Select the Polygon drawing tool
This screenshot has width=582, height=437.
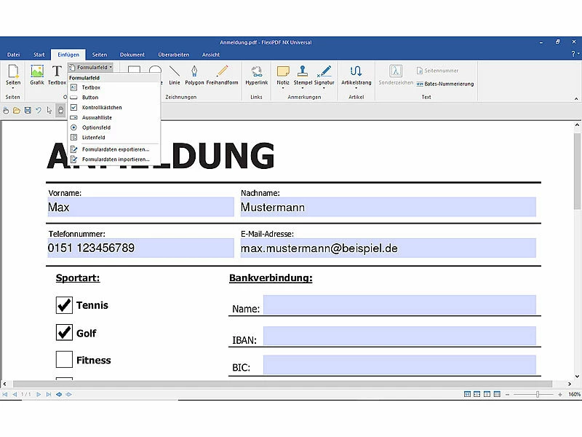click(194, 74)
